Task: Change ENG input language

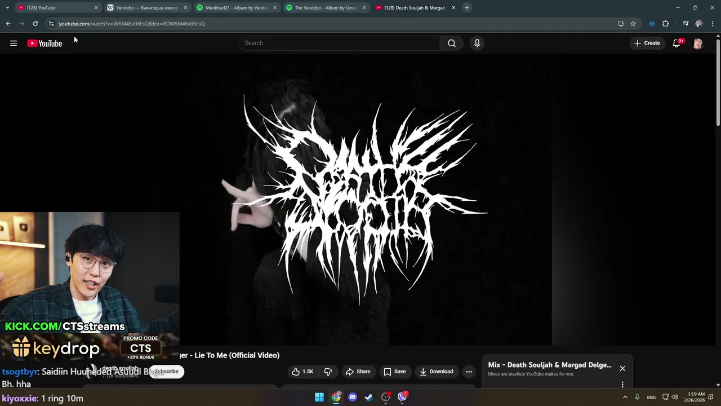Action: (651, 398)
